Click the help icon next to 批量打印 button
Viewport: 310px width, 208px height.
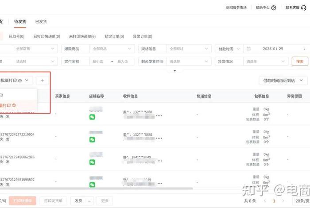point(20,81)
